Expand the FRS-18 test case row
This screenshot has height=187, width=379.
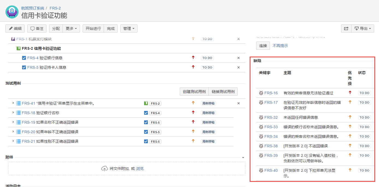[x=13, y=113]
